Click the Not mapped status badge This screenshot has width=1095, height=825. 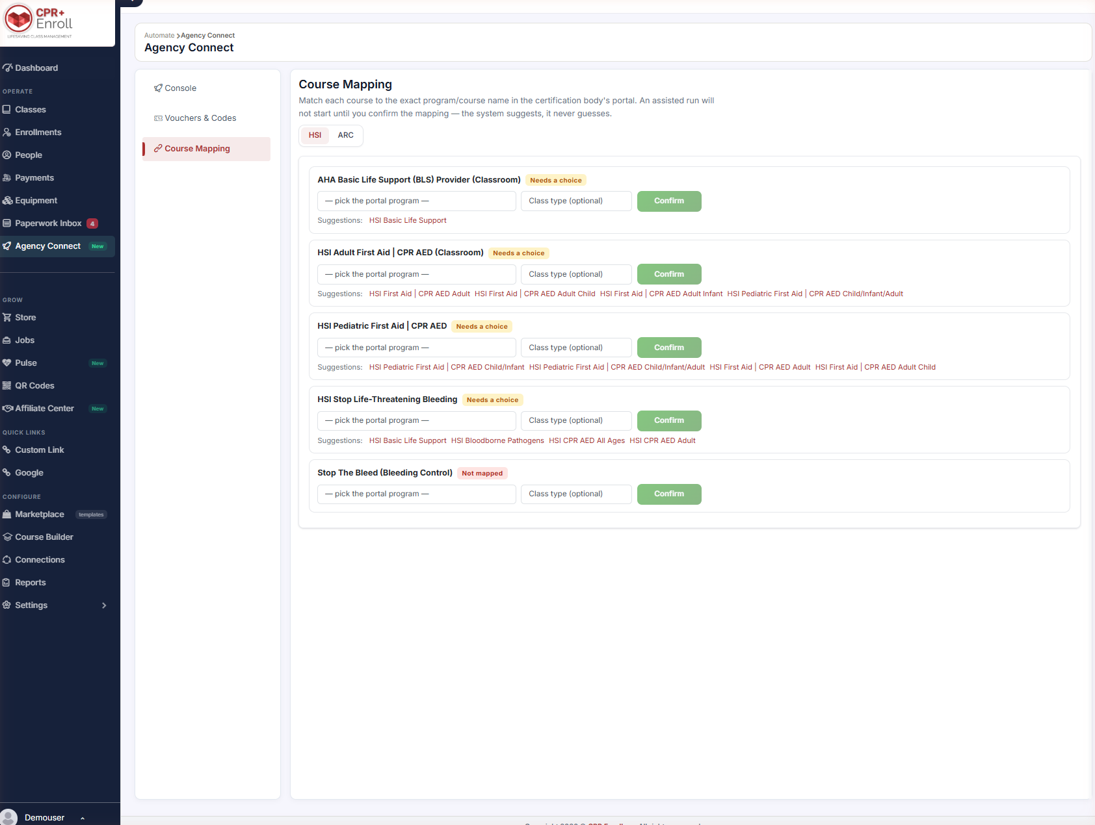click(482, 474)
